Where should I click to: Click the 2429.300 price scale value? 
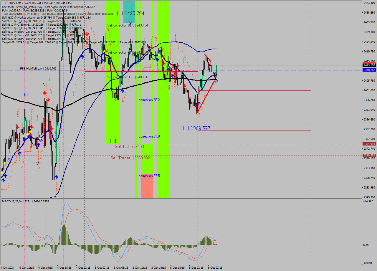coord(369,32)
